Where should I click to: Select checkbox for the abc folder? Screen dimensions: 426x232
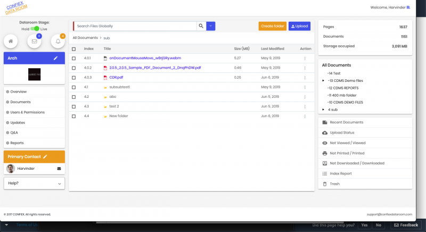pos(74,96)
